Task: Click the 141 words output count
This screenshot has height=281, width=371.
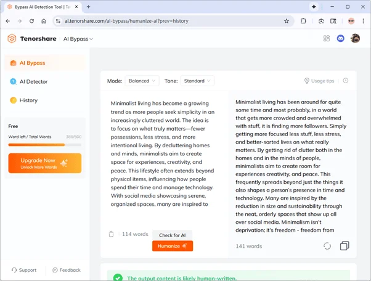Action: pyautogui.click(x=249, y=246)
